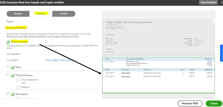
Task: Click the New Charges term in the description
Action: (53, 37)
